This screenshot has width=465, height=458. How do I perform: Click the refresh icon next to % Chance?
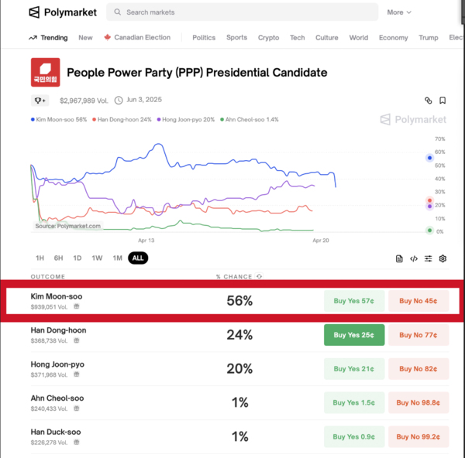coord(259,276)
